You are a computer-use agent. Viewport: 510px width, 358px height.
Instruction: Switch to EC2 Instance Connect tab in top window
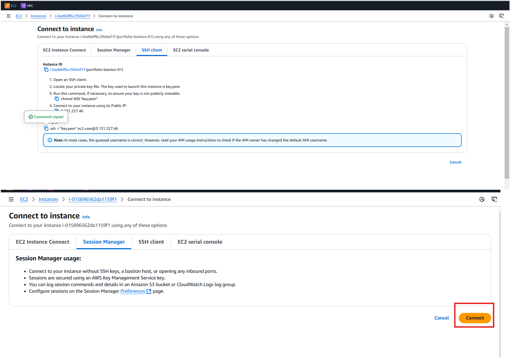pos(64,50)
